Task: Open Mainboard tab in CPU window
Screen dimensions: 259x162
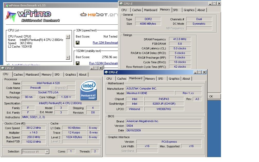Action: [32, 75]
